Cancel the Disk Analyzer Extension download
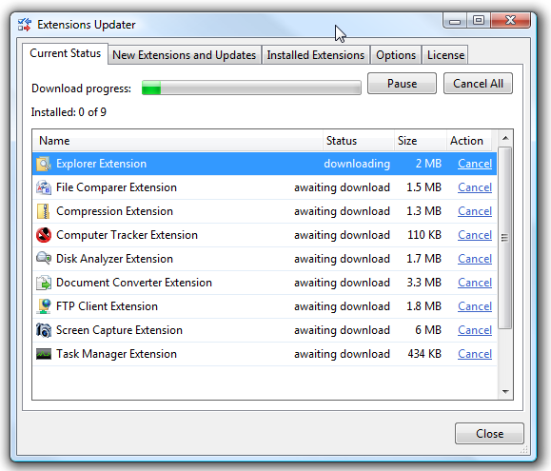This screenshot has height=471, width=551. pyautogui.click(x=475, y=259)
